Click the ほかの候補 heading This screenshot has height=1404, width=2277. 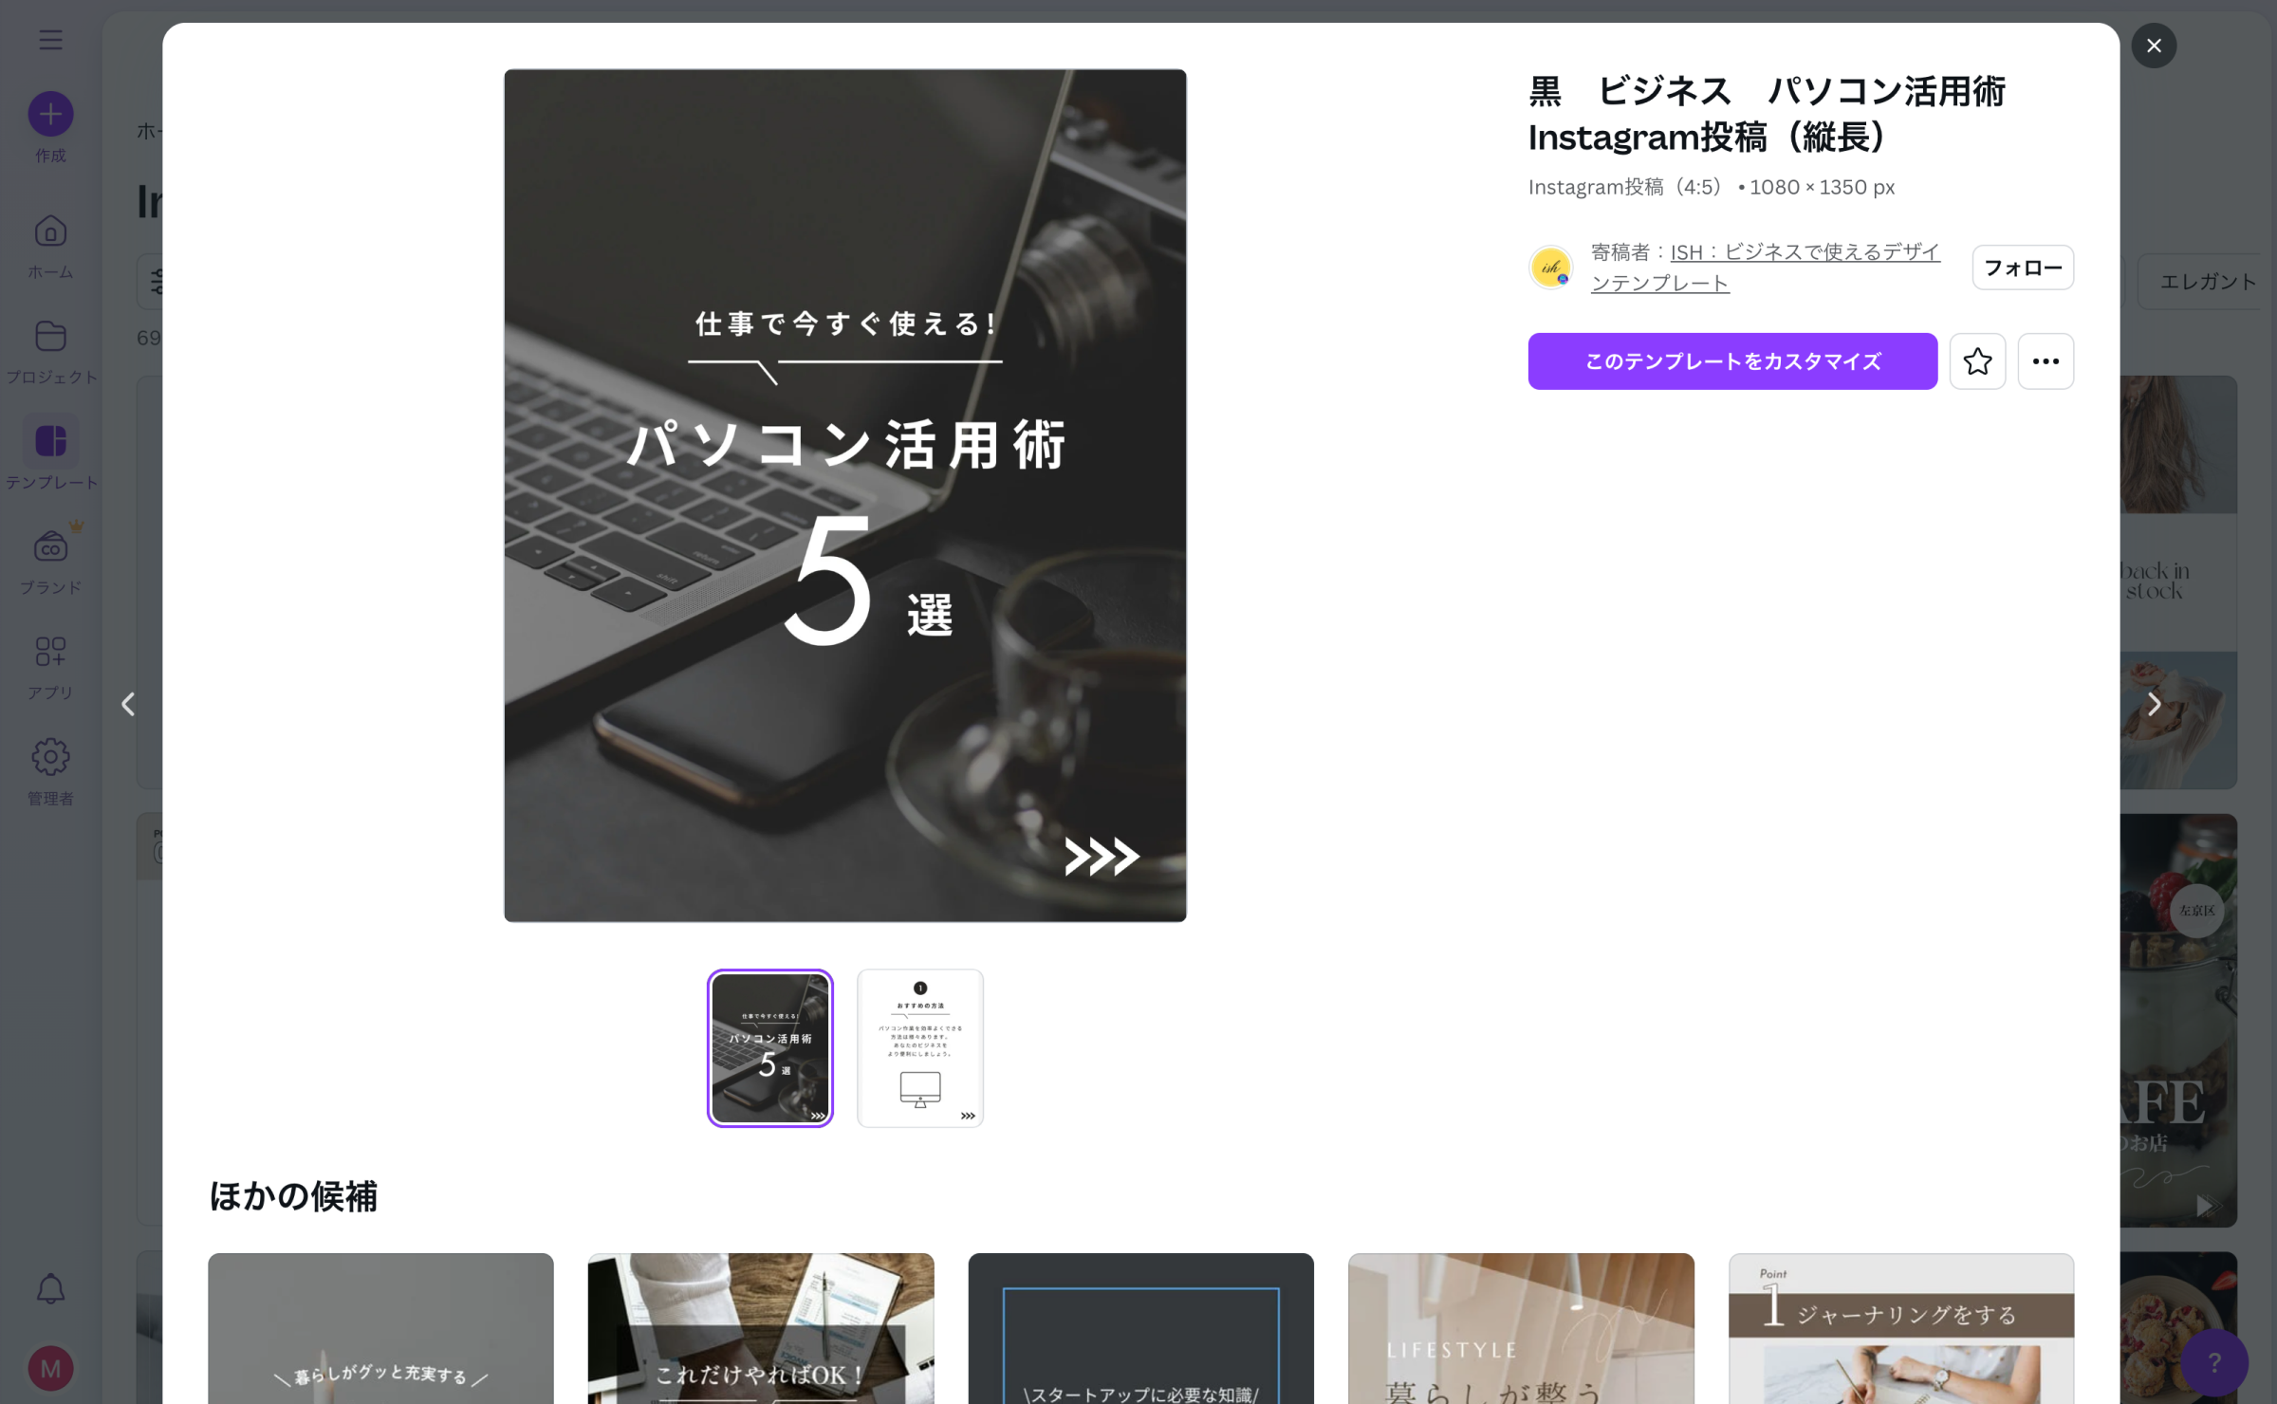(293, 1196)
